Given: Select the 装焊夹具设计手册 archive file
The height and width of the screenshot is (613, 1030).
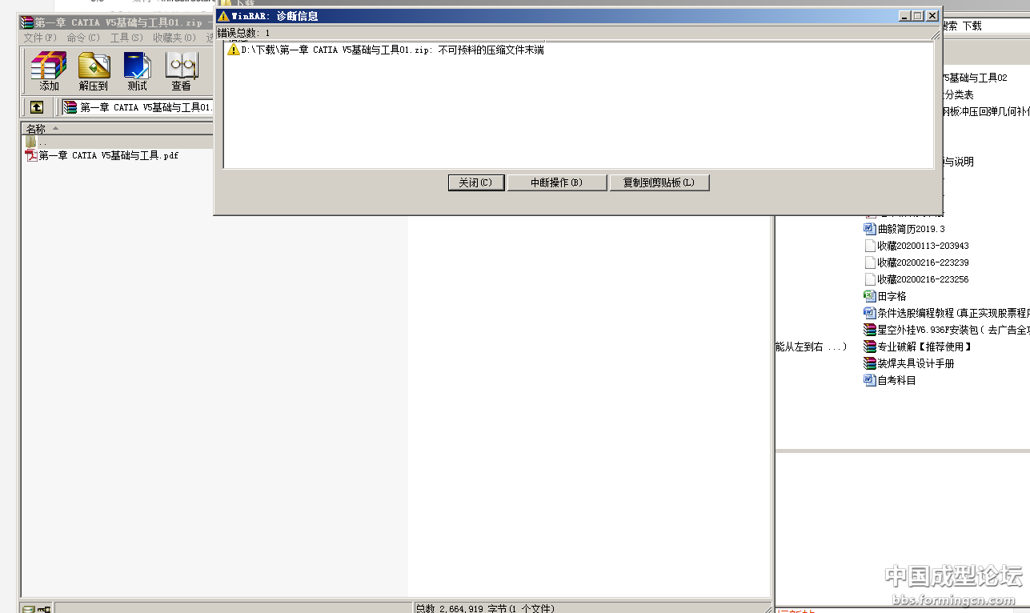Looking at the screenshot, I should [x=915, y=363].
